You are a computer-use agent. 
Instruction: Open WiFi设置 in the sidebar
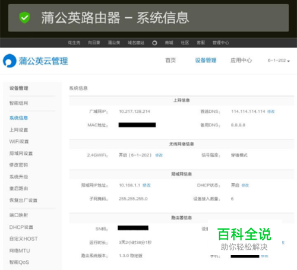[19, 141]
